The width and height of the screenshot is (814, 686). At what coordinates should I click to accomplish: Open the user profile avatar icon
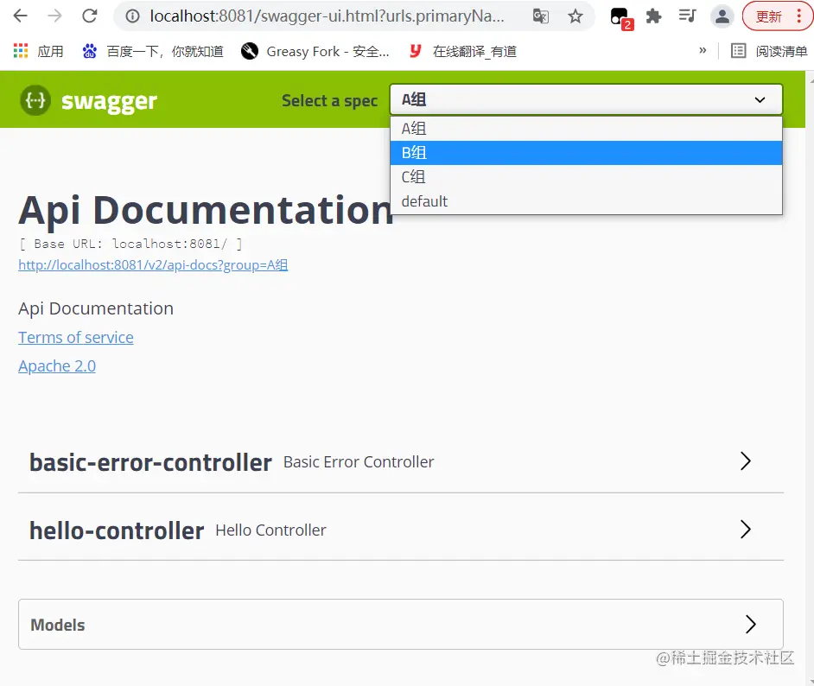(x=722, y=16)
